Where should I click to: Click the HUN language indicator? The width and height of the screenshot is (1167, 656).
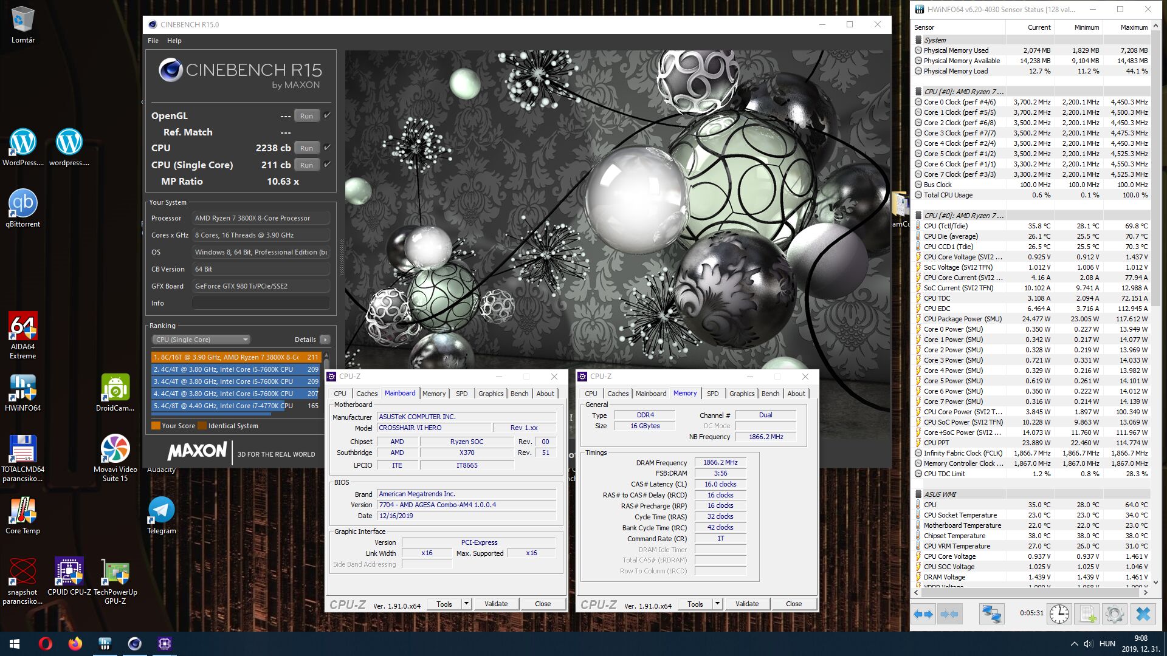point(1107,644)
